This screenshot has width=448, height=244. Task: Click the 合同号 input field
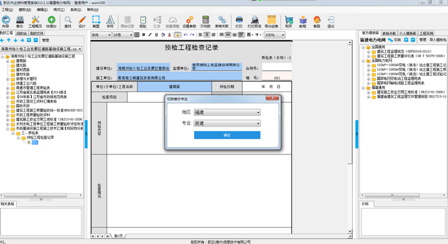[276, 67]
